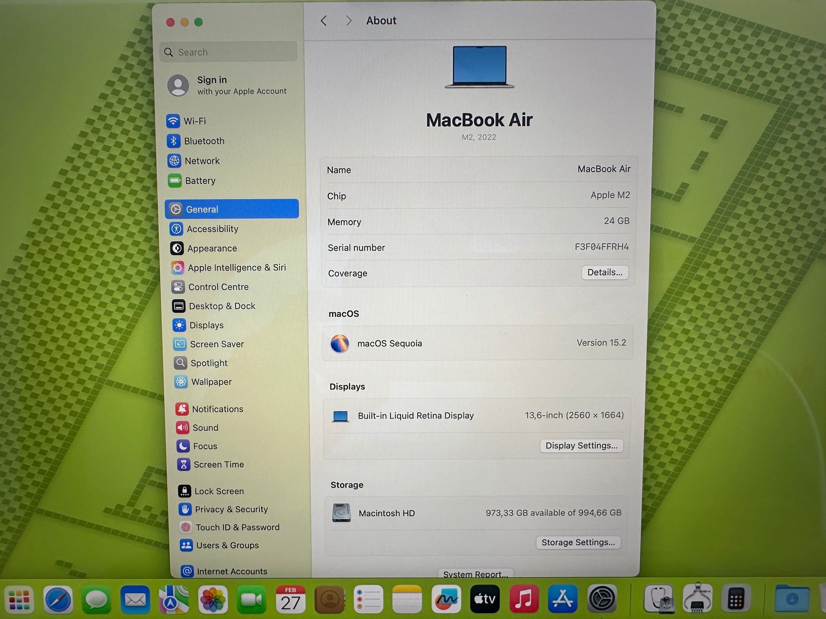Viewport: 826px width, 619px height.
Task: Open Downloads folder in the Dock
Action: [792, 599]
